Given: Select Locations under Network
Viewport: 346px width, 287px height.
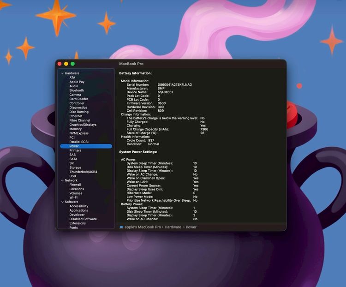Looking at the screenshot, I should click(77, 189).
